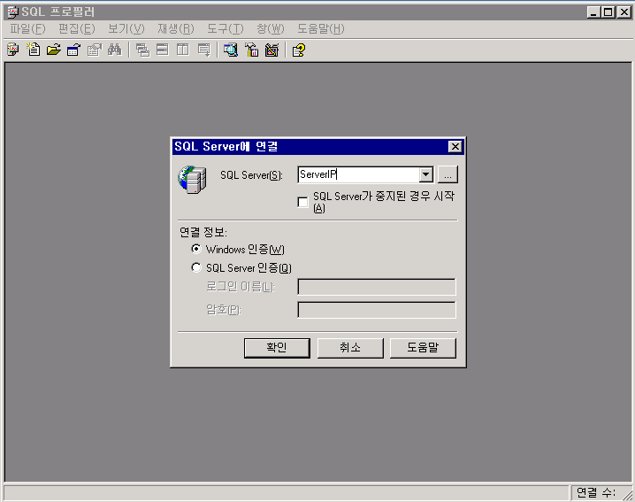Screen dimensions: 635x502
Task: Open the 편집(E) menu
Action: pyautogui.click(x=77, y=29)
